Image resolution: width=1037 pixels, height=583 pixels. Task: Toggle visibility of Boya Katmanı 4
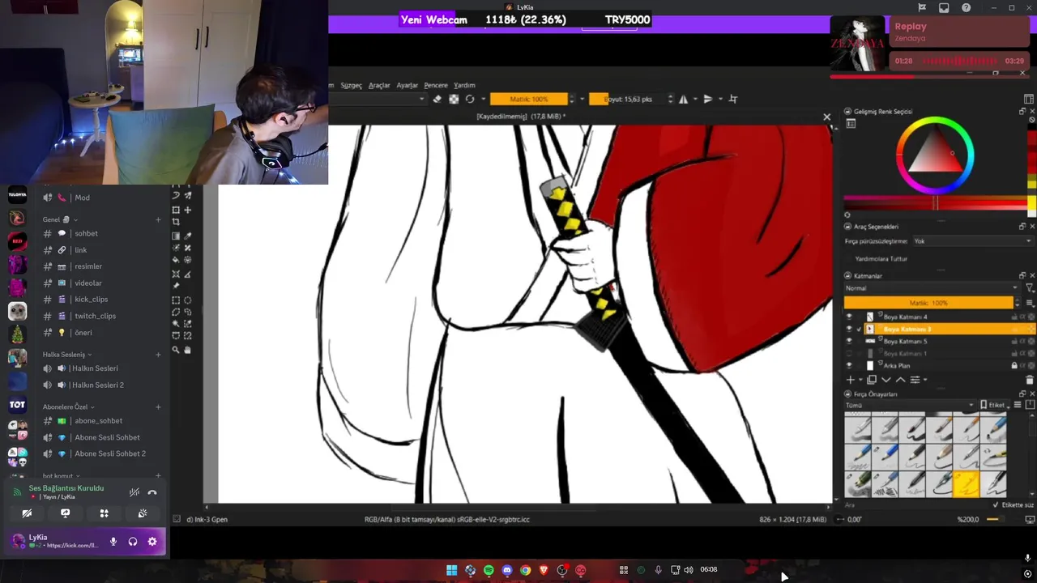(849, 317)
